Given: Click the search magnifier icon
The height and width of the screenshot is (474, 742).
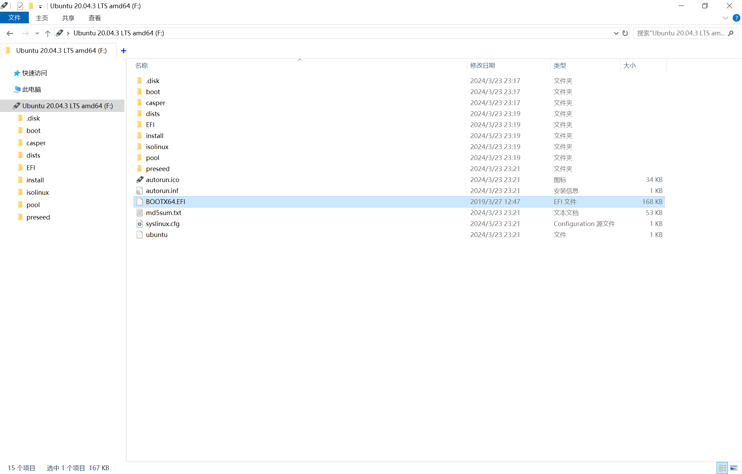Looking at the screenshot, I should [731, 33].
